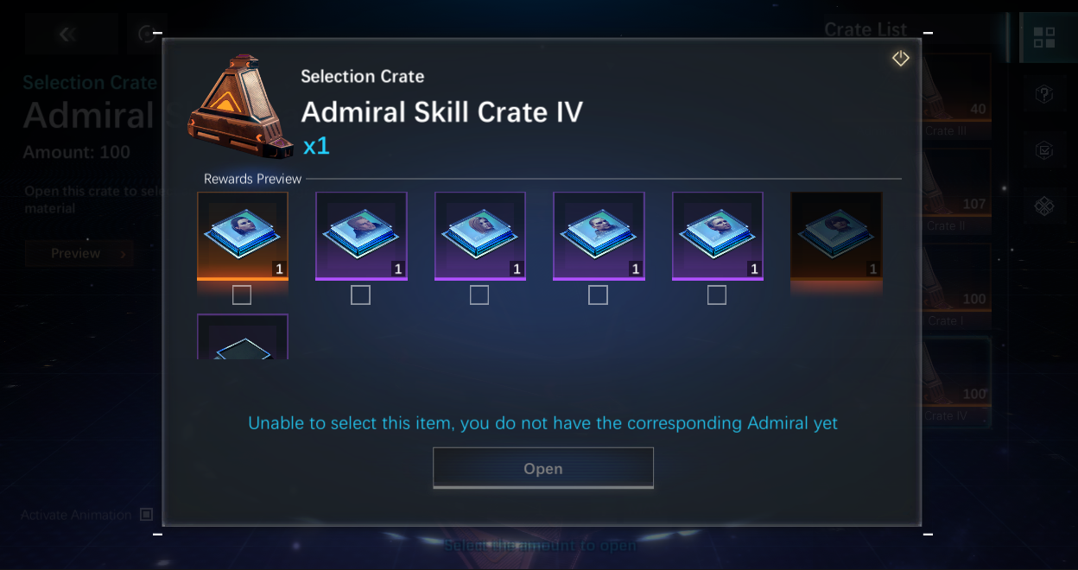Open the checklist hexagon sidebar icon

[x=1044, y=150]
